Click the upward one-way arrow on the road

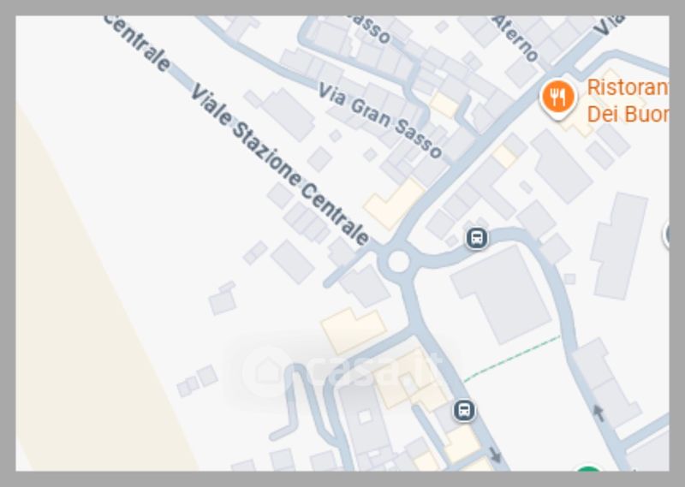coord(599,413)
